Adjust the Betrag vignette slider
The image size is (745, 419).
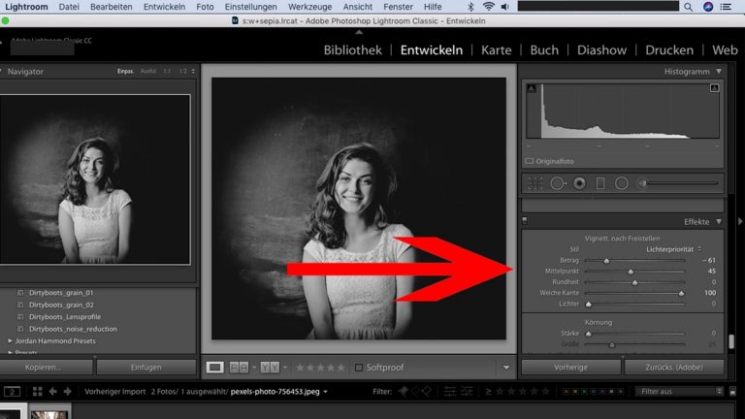tap(607, 261)
